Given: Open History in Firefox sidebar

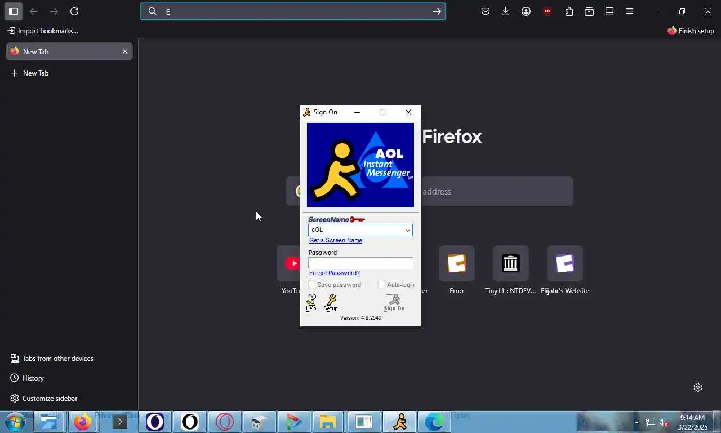Looking at the screenshot, I should [x=27, y=378].
